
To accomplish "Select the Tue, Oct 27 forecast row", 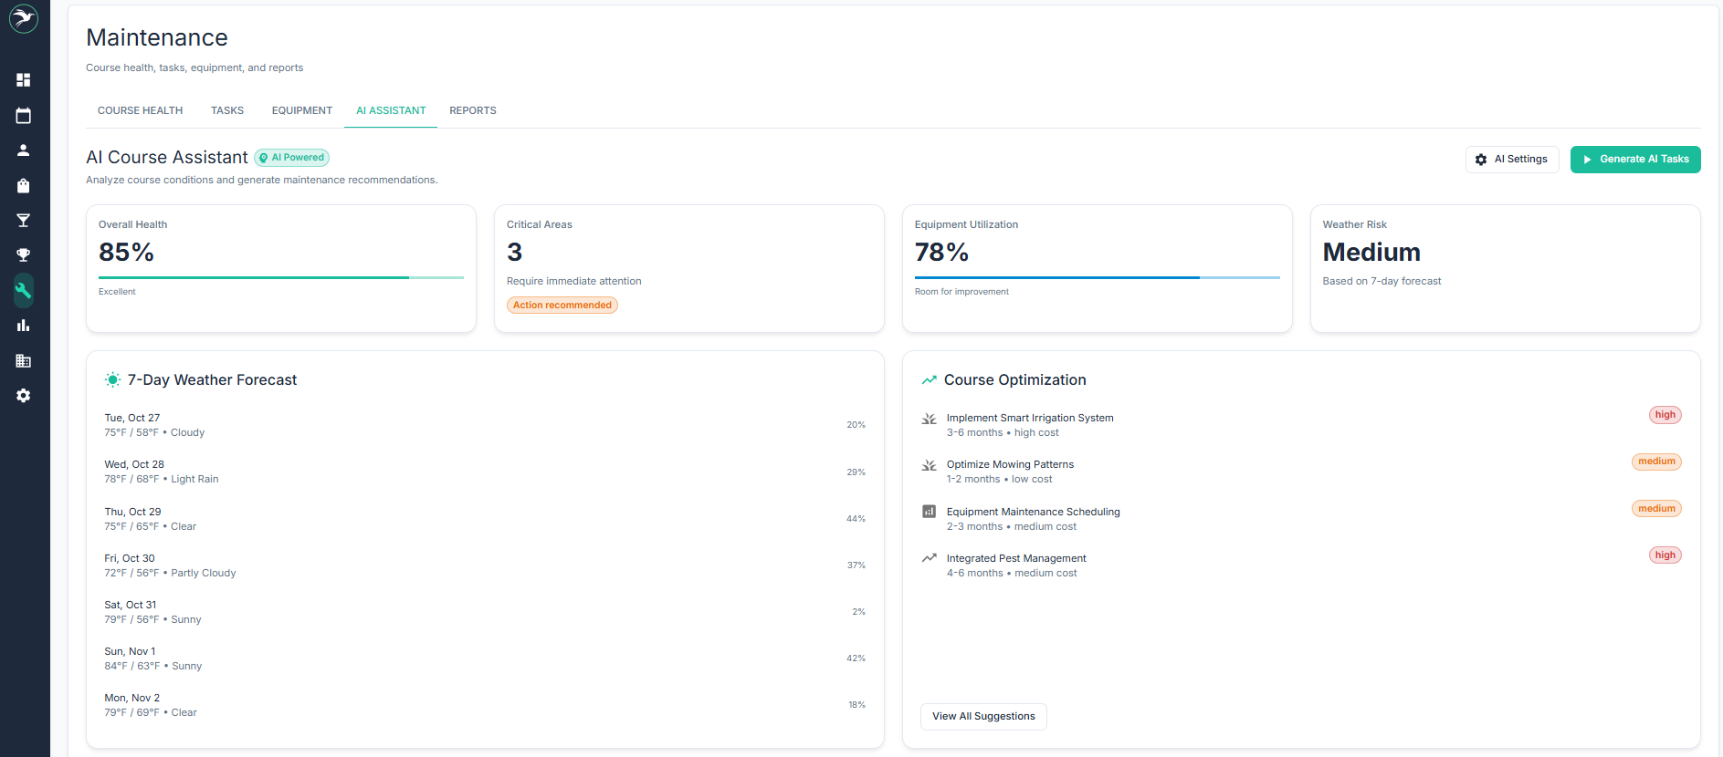I will 485,425.
